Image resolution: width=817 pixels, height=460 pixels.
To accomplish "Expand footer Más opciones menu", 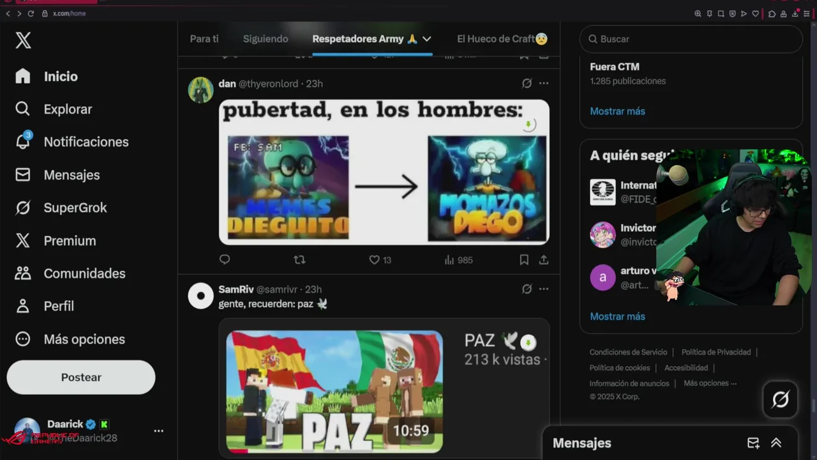I will 710,383.
